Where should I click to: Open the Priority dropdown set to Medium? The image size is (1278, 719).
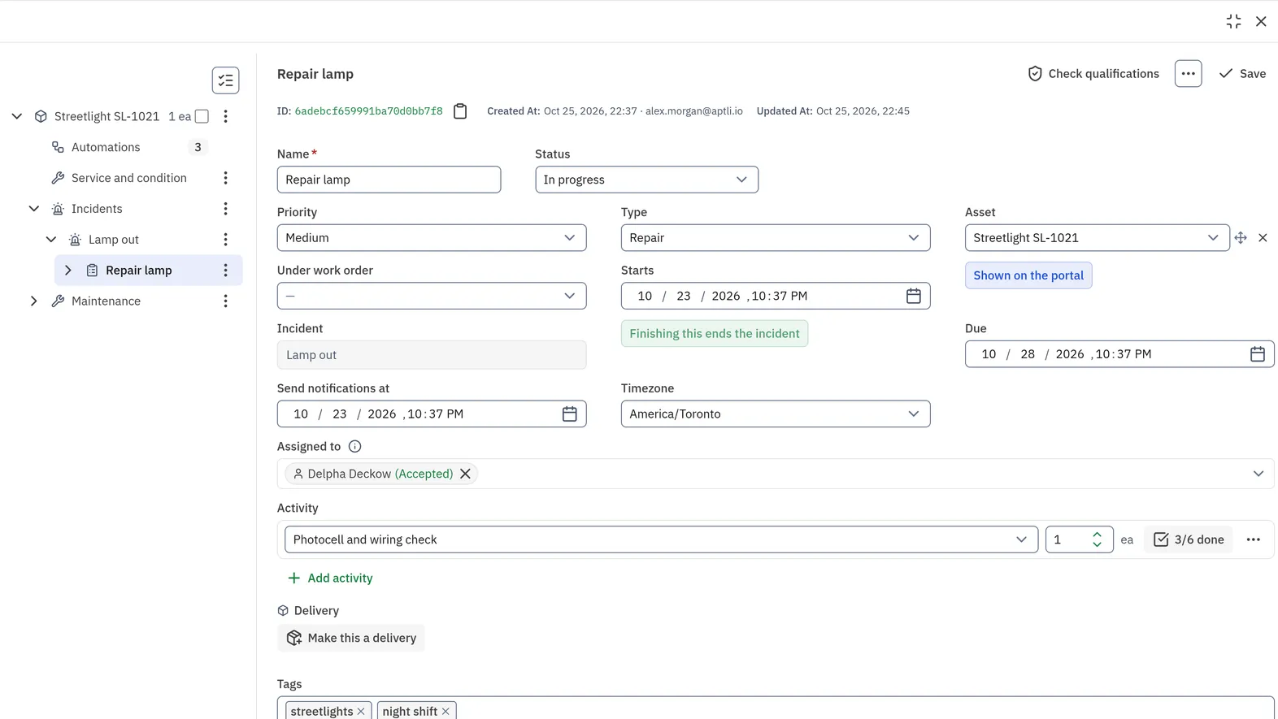tap(431, 238)
